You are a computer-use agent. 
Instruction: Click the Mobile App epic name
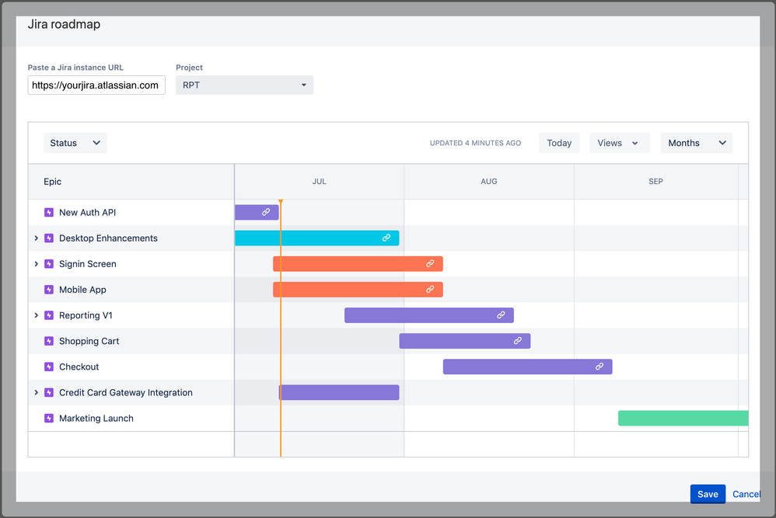pos(82,290)
